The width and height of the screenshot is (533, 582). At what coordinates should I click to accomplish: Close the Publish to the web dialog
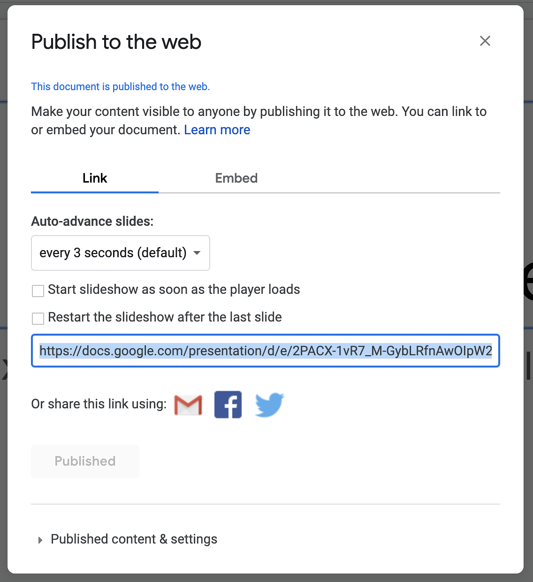tap(485, 41)
